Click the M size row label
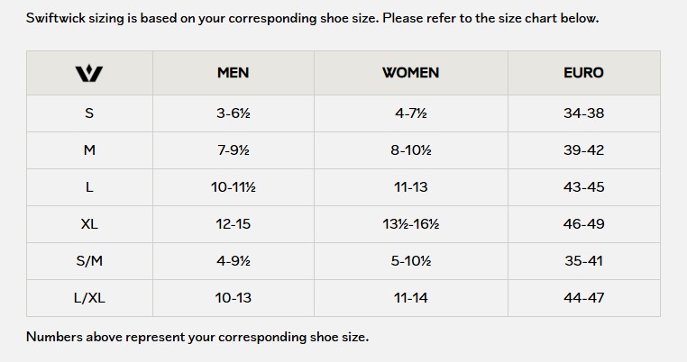Image resolution: width=687 pixels, height=362 pixels. [x=89, y=150]
